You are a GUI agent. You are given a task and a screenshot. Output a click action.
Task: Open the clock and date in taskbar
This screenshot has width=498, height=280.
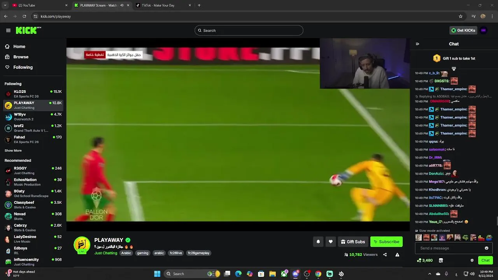tap(486, 274)
